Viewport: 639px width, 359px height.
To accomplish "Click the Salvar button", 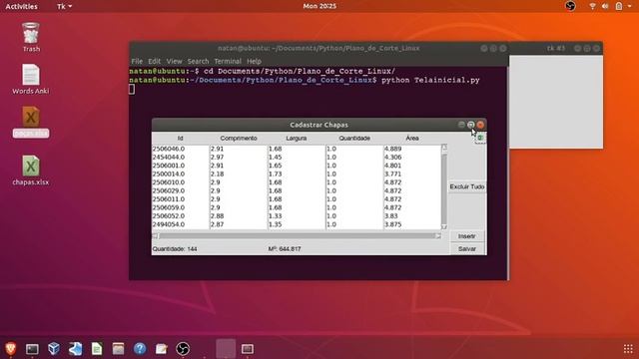I will [x=467, y=248].
